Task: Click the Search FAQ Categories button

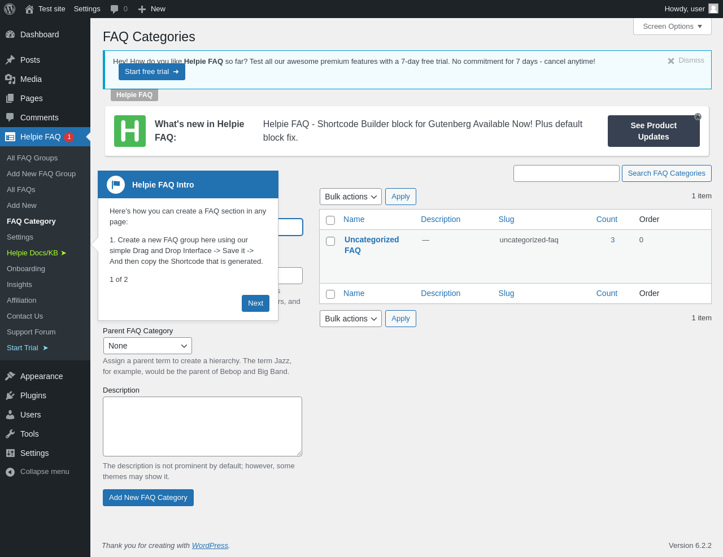Action: [667, 173]
